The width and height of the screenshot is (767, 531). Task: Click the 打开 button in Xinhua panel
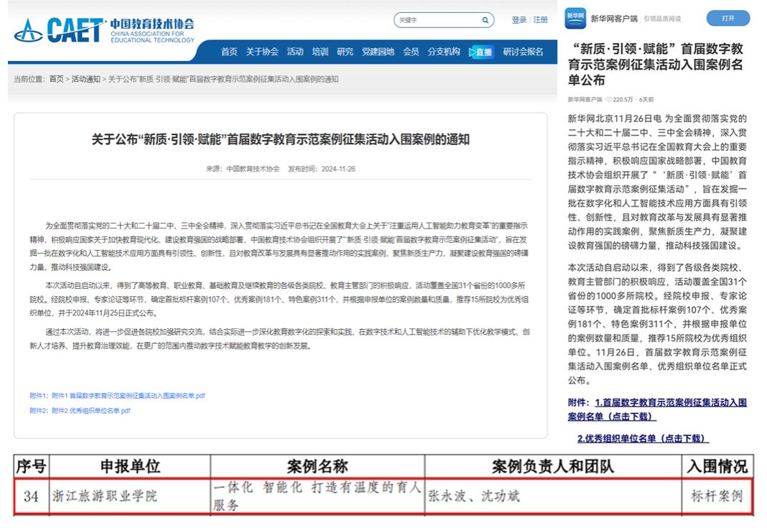point(728,18)
